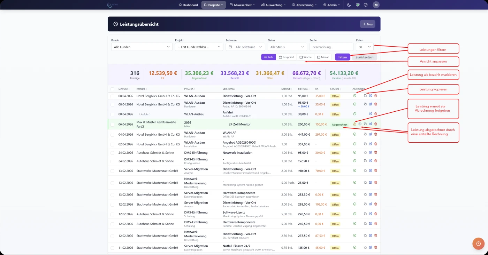Mark the Netzwerk-Installation entry as paid

(355, 152)
